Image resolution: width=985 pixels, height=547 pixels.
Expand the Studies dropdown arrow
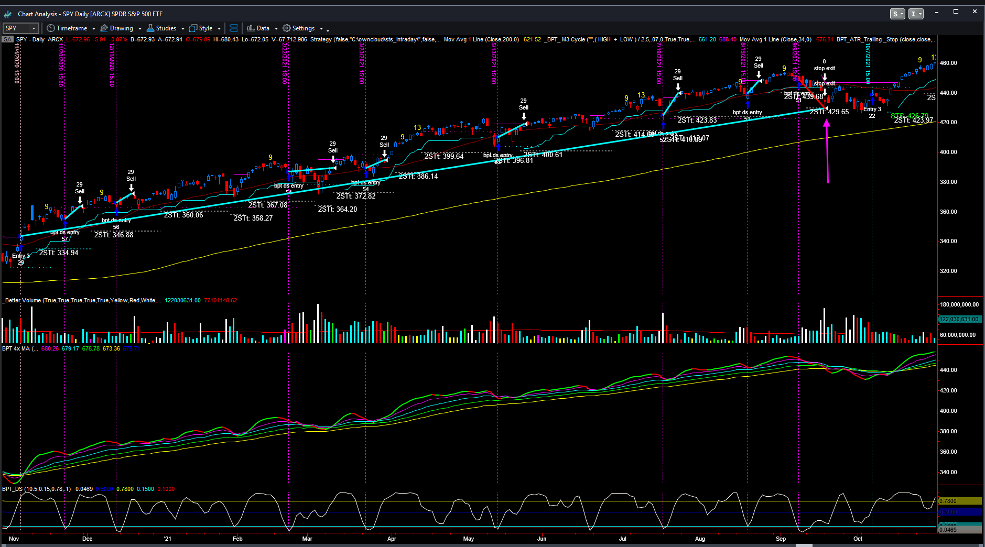point(183,29)
